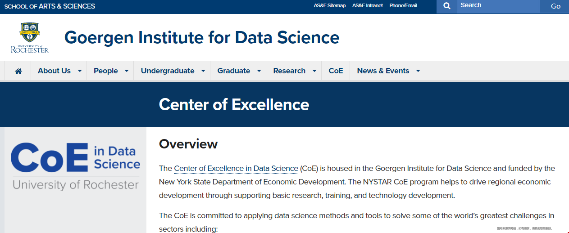The height and width of the screenshot is (233, 569).
Task: Open the AS&E Sitemap link
Action: coord(330,5)
